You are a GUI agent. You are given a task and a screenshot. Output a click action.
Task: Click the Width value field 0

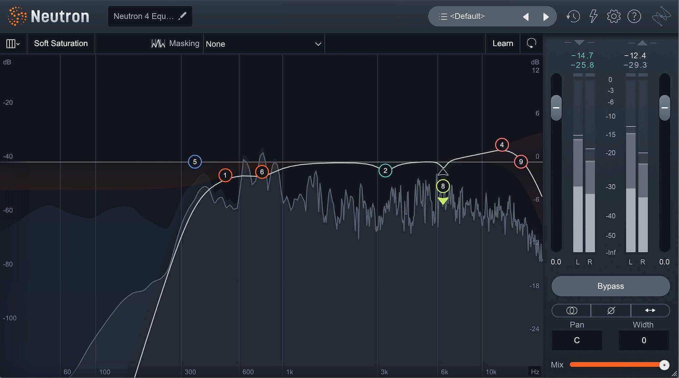[644, 340]
